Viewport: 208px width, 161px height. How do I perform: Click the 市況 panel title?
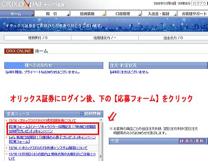(115, 141)
